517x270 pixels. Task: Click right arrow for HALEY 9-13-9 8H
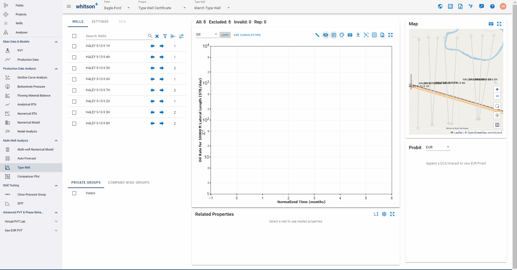(161, 124)
